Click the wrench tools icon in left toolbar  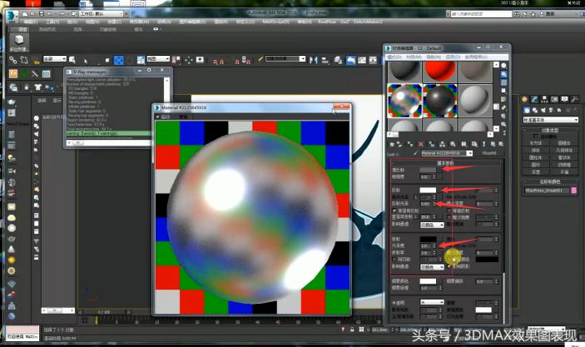click(35, 73)
